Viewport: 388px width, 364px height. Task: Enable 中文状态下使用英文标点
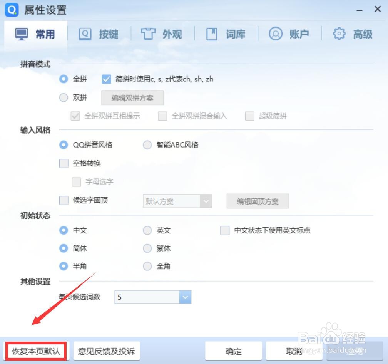point(224,230)
